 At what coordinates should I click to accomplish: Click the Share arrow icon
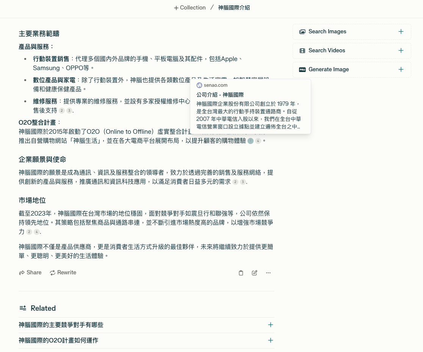coord(22,273)
